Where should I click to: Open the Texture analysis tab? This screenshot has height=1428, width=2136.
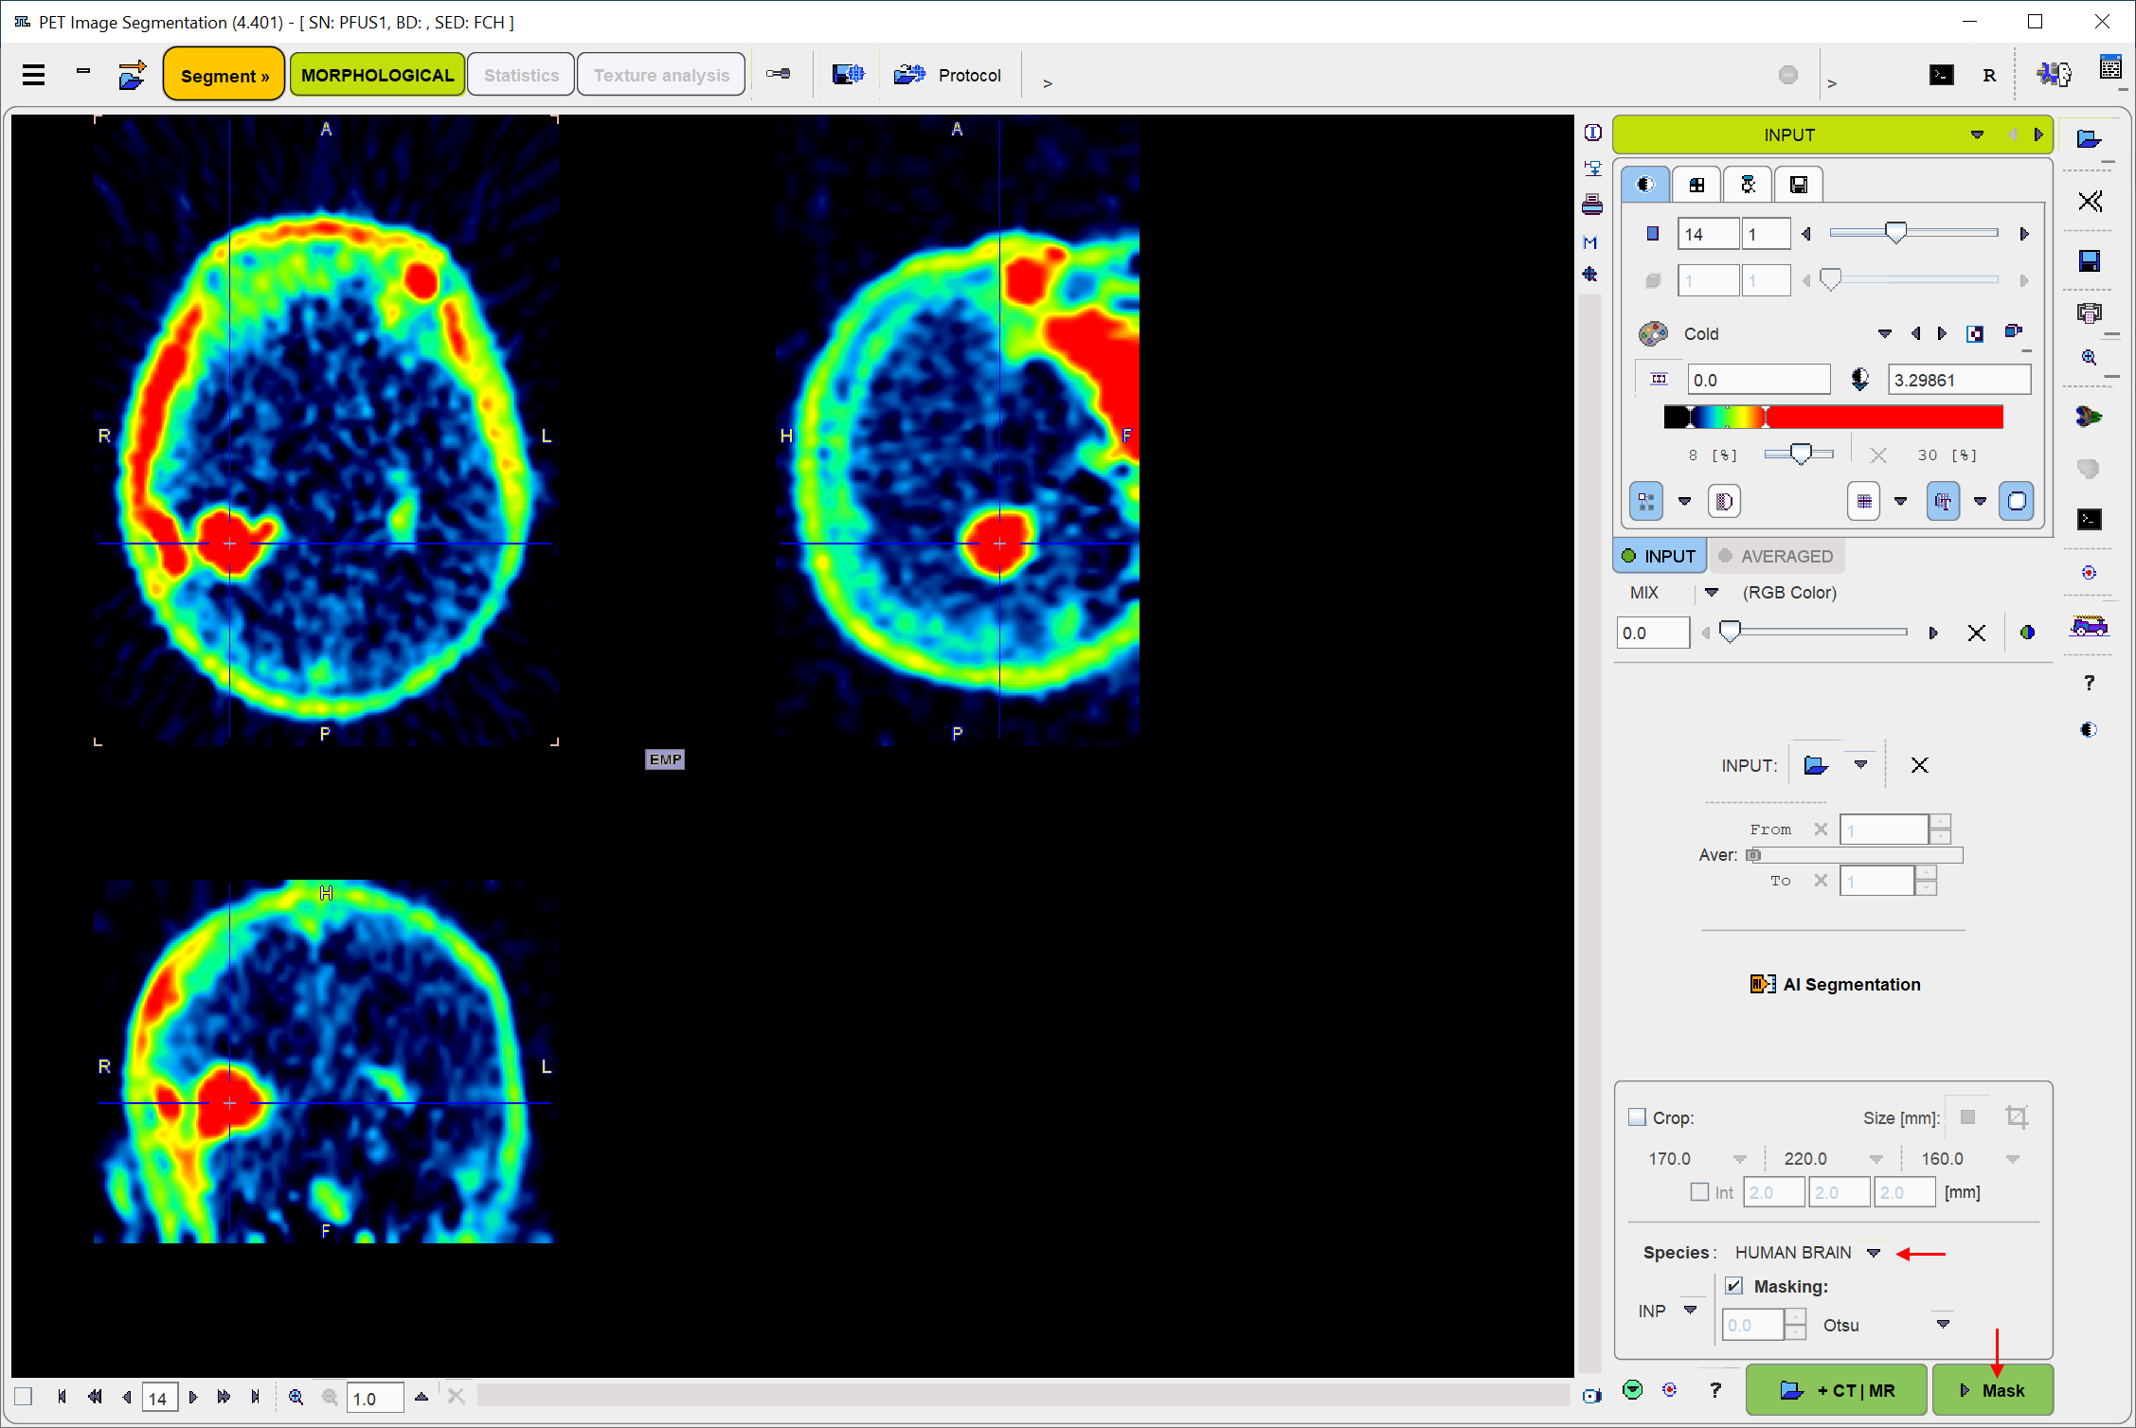click(x=661, y=75)
